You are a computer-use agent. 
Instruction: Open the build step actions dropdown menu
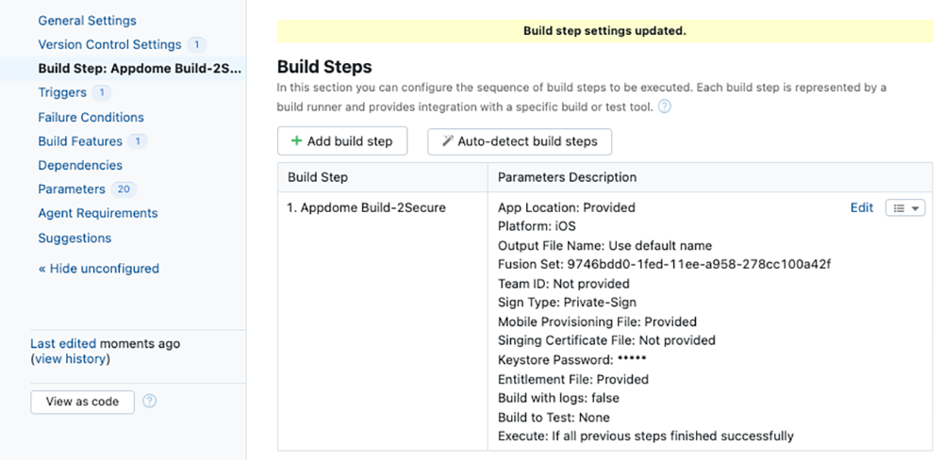[905, 208]
